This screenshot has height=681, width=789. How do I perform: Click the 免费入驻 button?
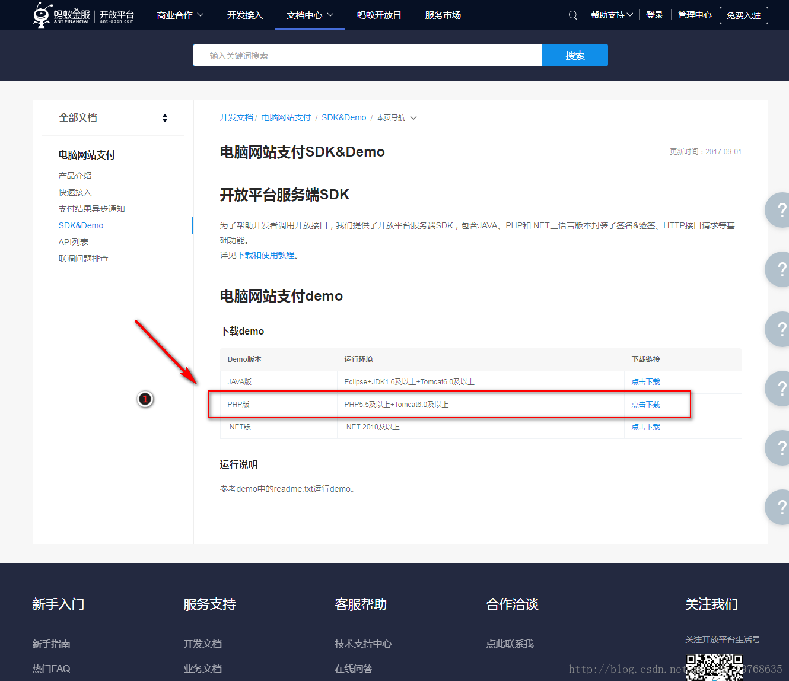click(x=744, y=15)
